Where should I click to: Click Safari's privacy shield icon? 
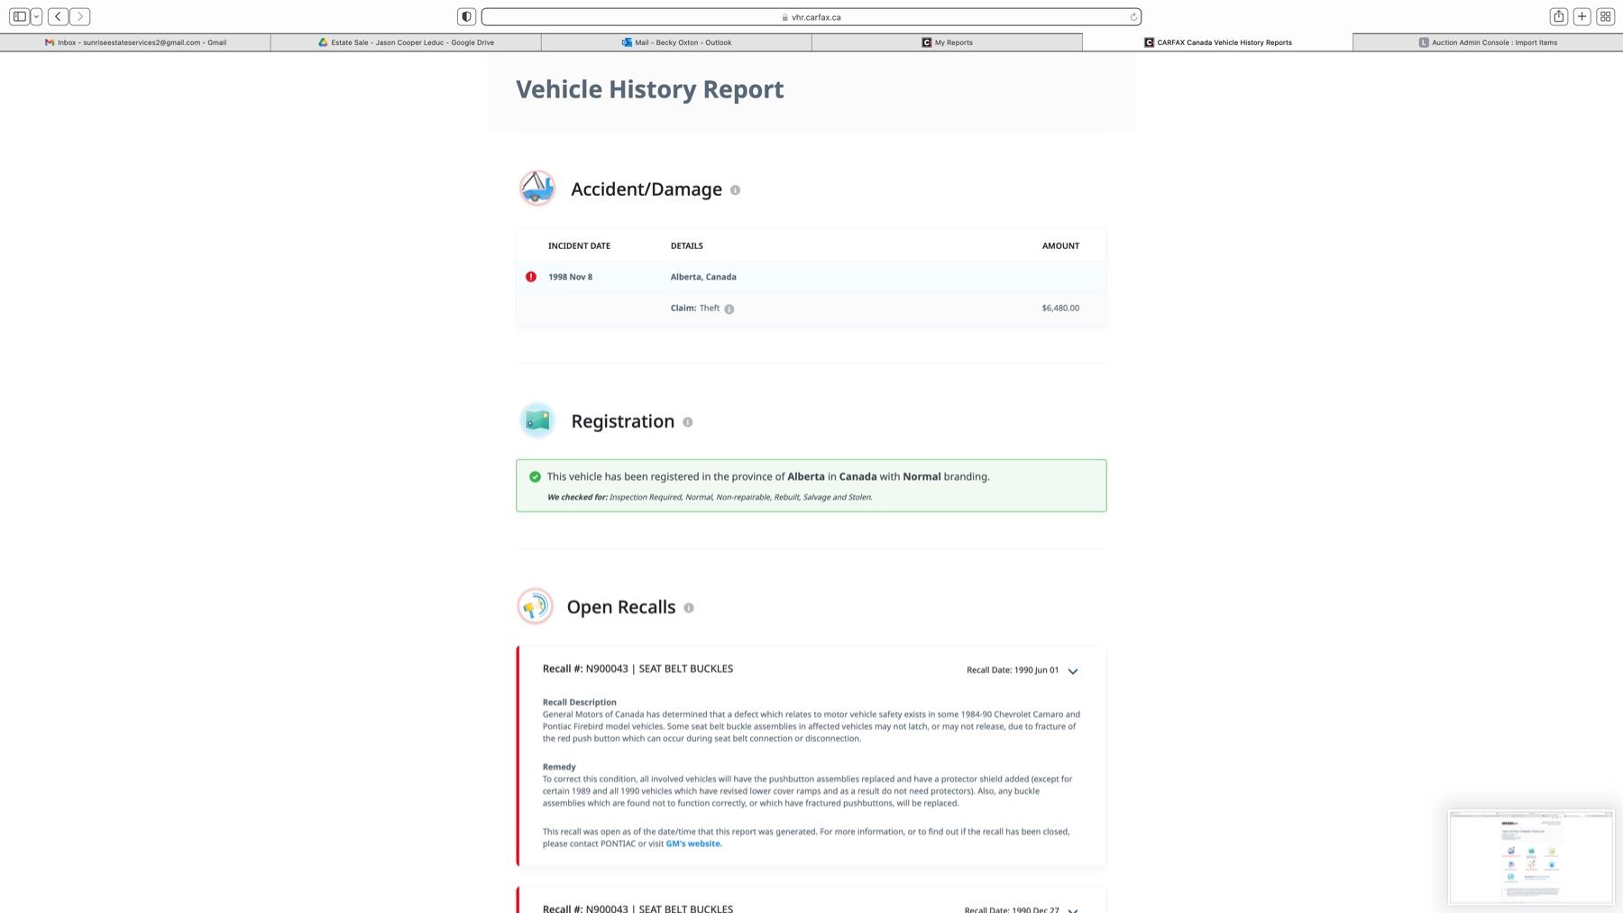[466, 16]
